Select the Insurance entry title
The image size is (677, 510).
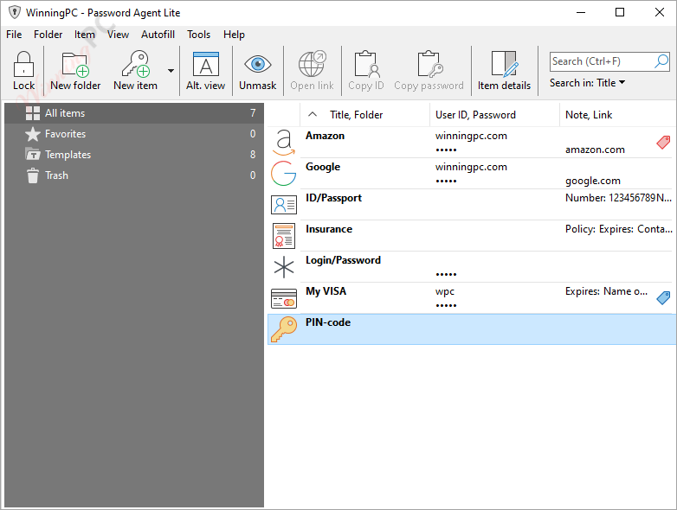point(329,229)
